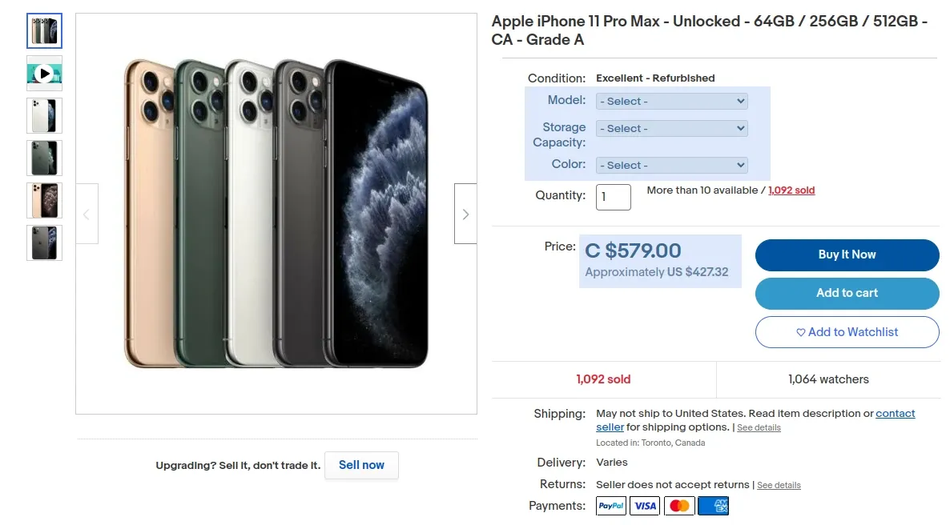950x525 pixels.
Task: Open returns See details link
Action: click(778, 485)
